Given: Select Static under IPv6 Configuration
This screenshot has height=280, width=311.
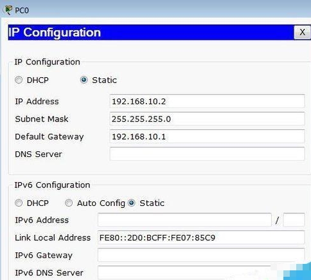Looking at the screenshot, I should (x=132, y=203).
